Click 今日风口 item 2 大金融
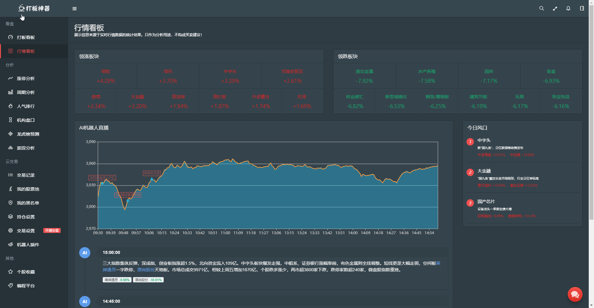594x308 pixels. tap(523, 178)
